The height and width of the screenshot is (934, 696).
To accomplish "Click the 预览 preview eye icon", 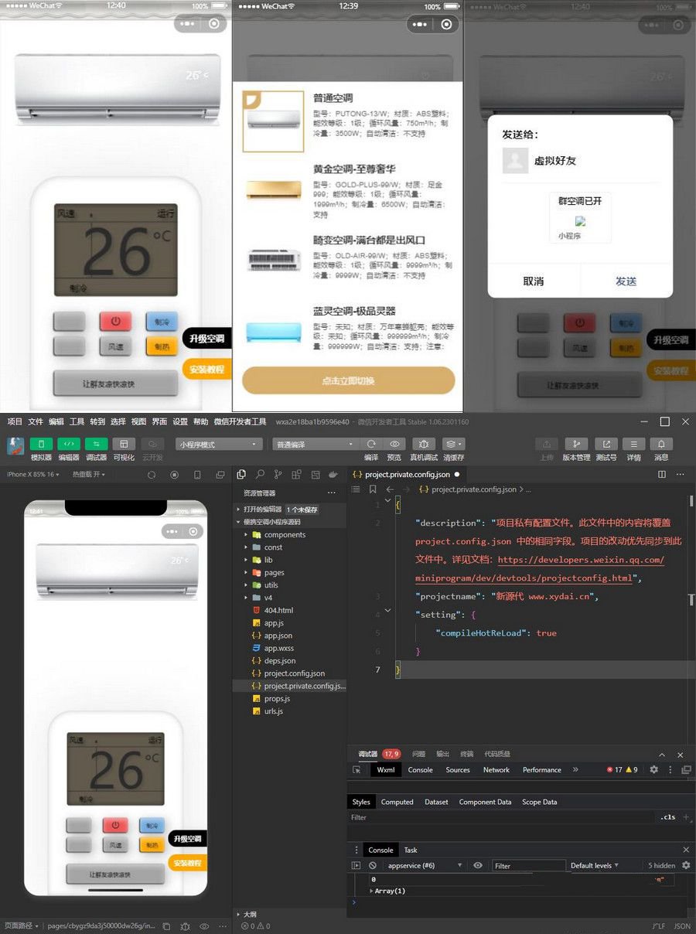I will 394,444.
